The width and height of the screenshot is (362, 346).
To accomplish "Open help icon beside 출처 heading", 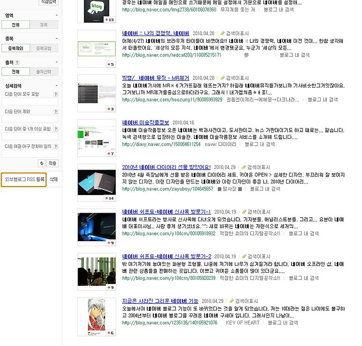I will point(17,62).
